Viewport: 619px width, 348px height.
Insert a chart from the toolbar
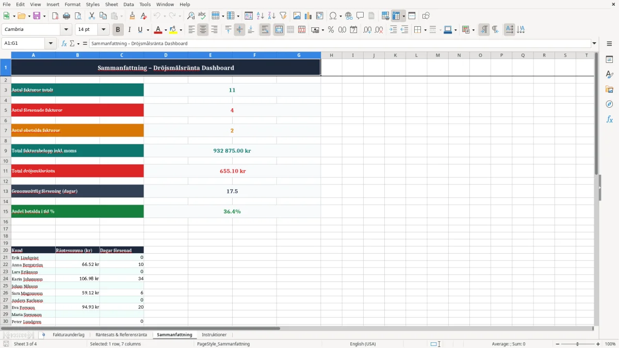click(x=308, y=16)
